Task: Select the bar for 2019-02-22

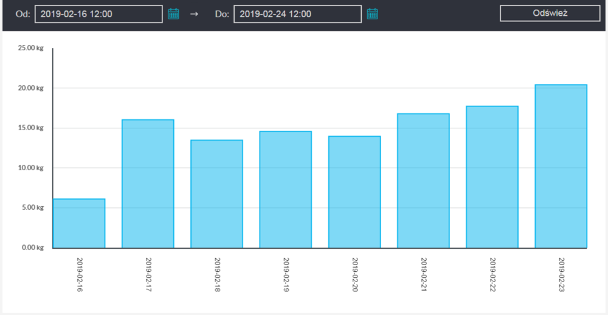Action: click(492, 177)
